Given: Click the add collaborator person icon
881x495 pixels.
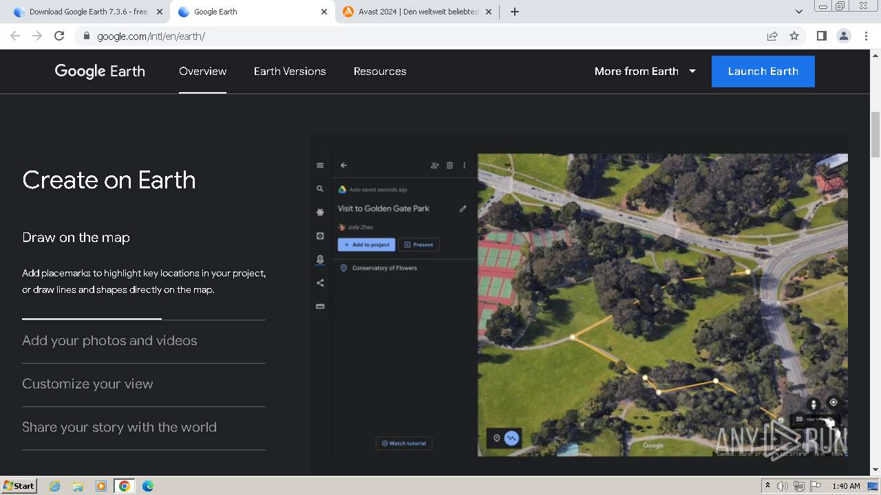Looking at the screenshot, I should pos(435,166).
